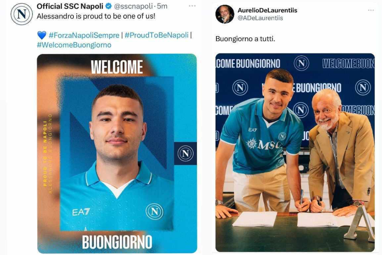Click the blue heart emoji
Image resolution: width=382 pixels, height=255 pixels.
pyautogui.click(x=42, y=35)
